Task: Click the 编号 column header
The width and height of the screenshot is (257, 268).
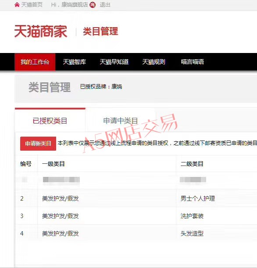Action: click(26, 164)
